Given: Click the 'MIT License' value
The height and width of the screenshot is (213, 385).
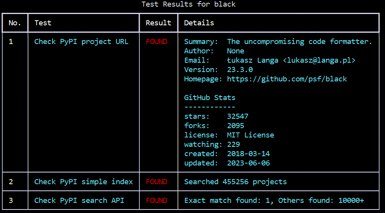Looking at the screenshot, I should (x=250, y=135).
